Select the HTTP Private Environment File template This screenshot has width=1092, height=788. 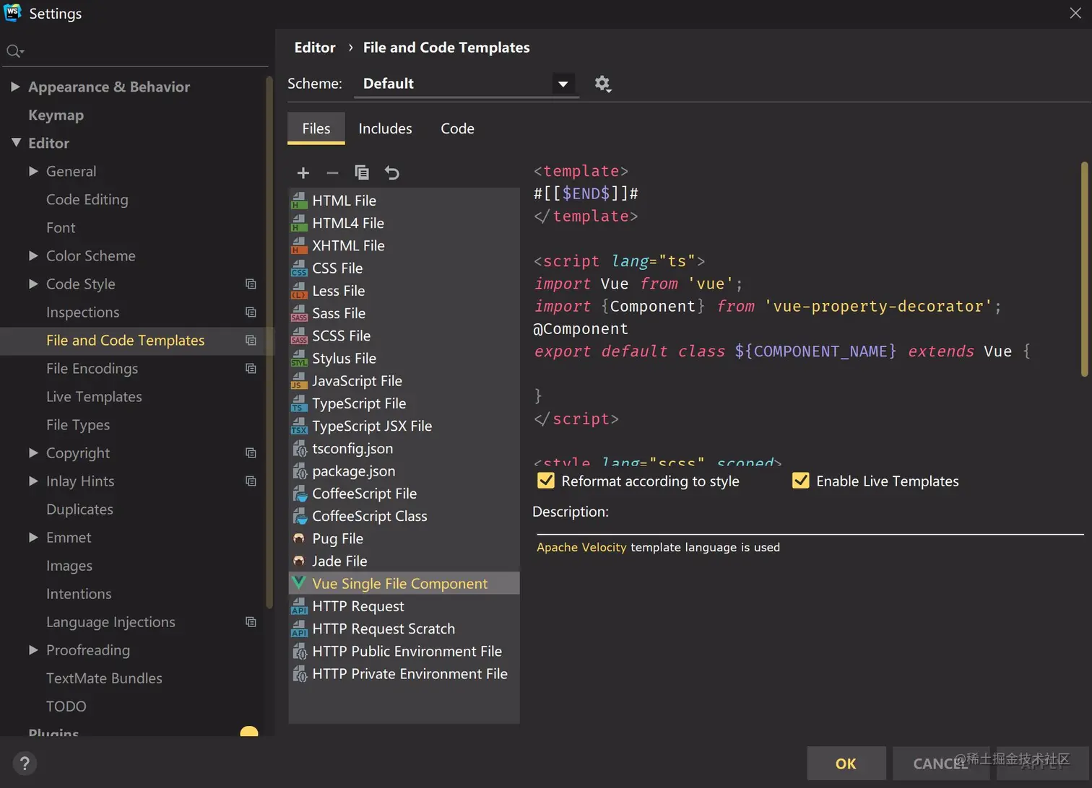(404, 674)
